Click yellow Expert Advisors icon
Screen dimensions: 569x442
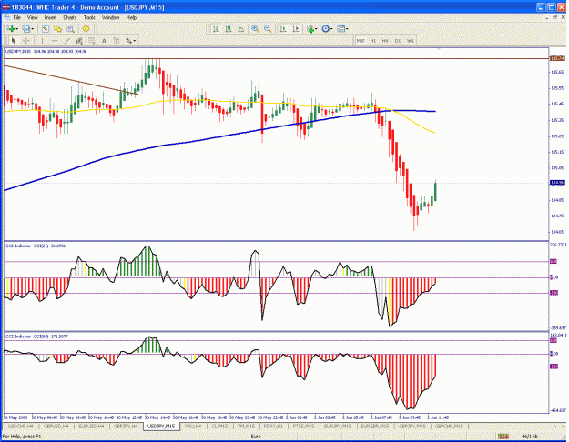[x=86, y=29]
